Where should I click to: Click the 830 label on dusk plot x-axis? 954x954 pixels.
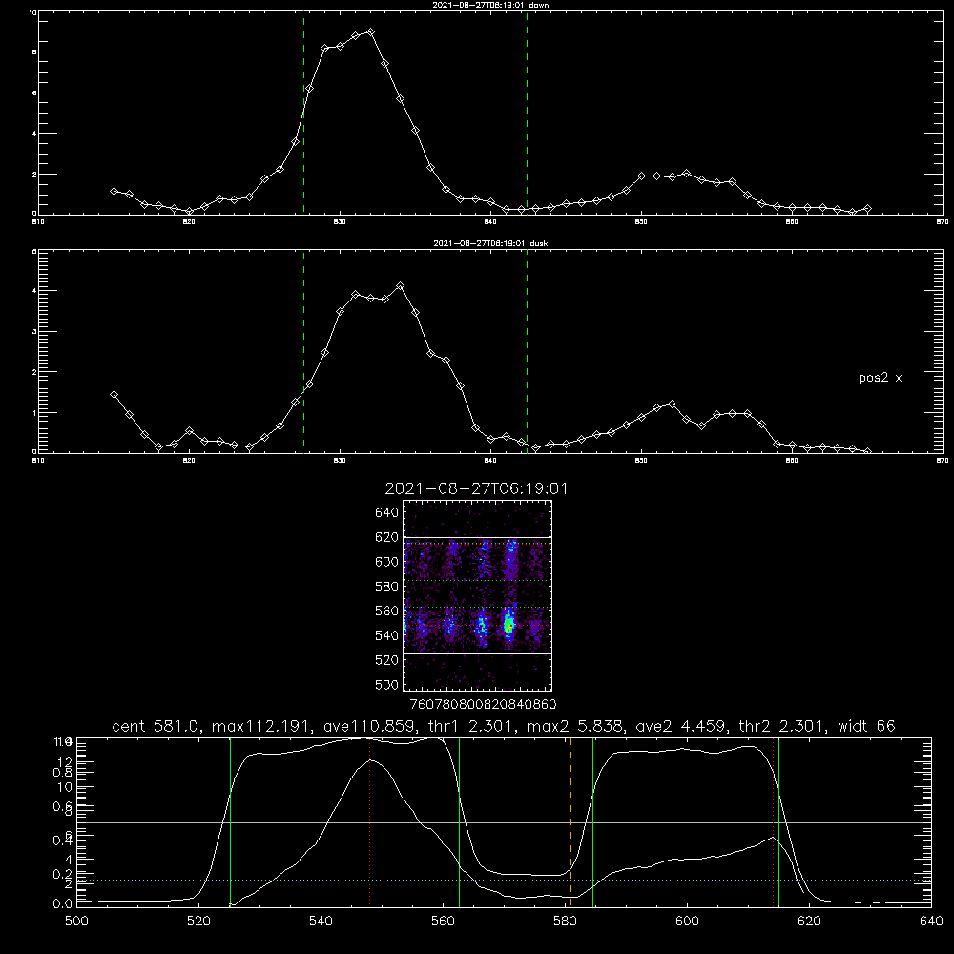click(340, 461)
